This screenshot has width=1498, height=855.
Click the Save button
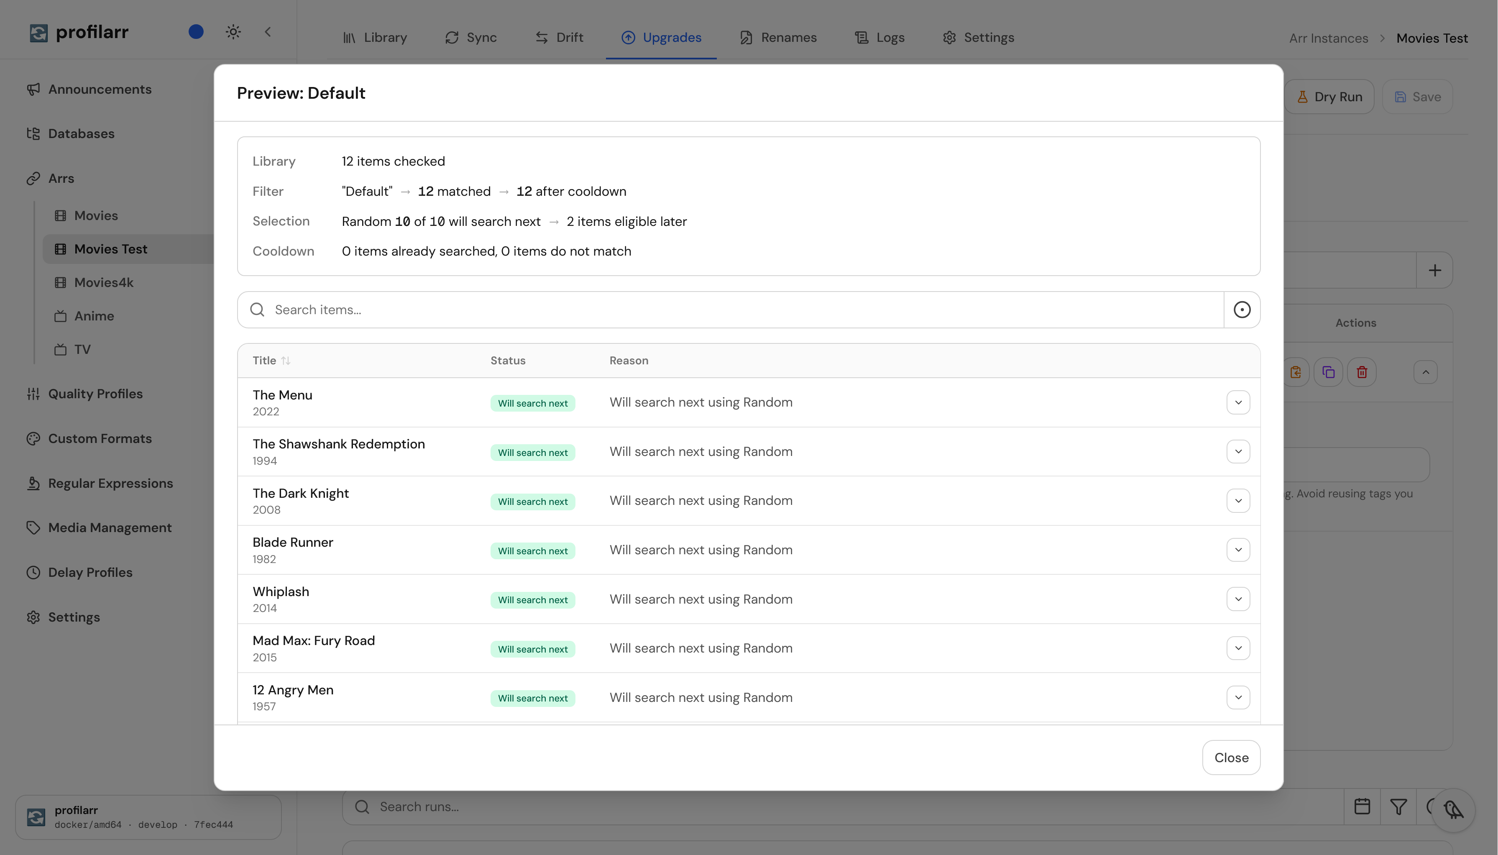coord(1417,97)
